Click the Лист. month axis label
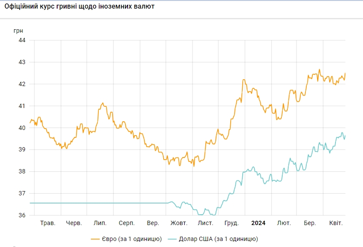363x247 pixels. 206,223
